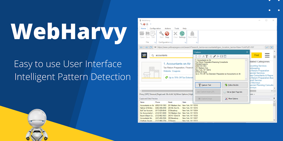Go forward using the browser forward arrow
This screenshot has height=141, width=283.
[x=146, y=47]
